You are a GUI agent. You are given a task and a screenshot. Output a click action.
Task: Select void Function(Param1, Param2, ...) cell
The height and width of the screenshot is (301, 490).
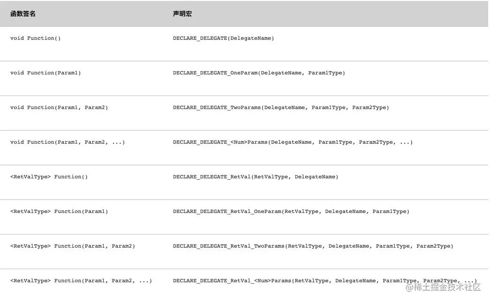pyautogui.click(x=68, y=142)
